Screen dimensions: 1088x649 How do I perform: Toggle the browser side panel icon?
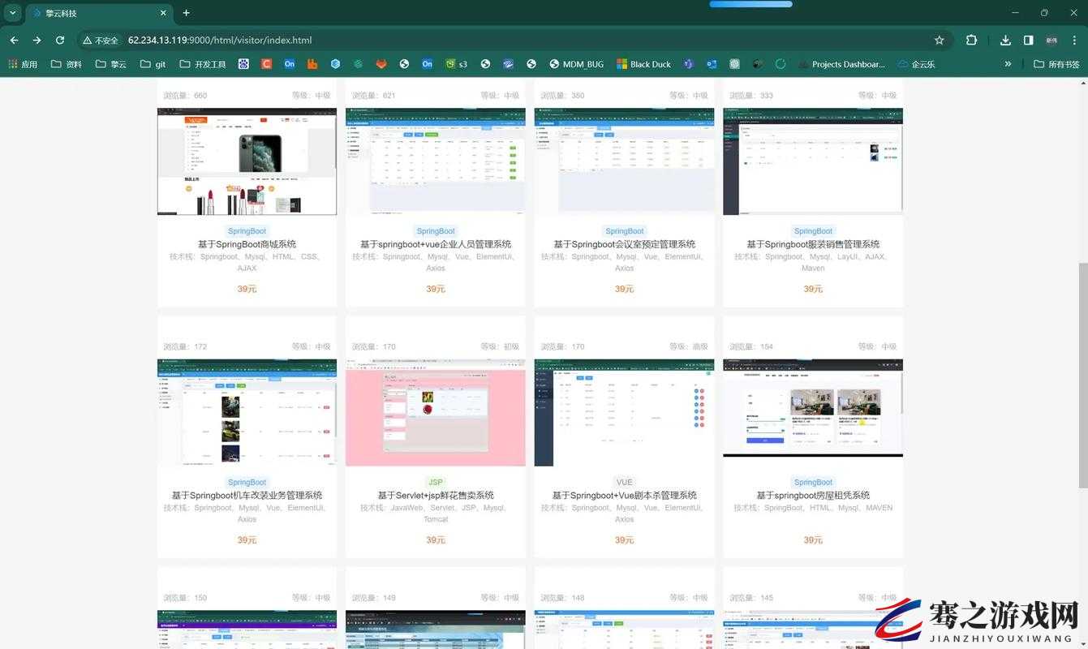pos(1028,40)
